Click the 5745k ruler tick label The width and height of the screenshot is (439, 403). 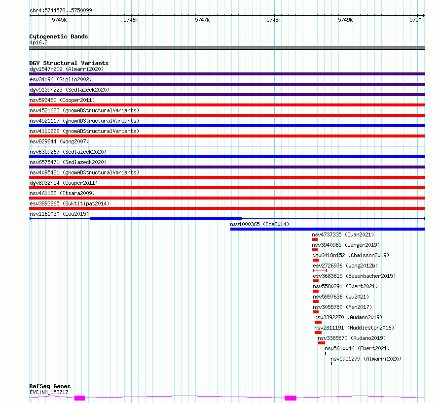point(59,20)
